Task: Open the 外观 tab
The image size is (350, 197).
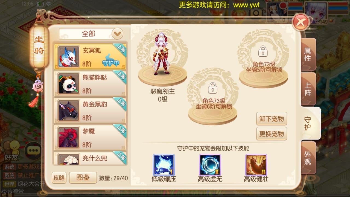Action: coord(308,158)
